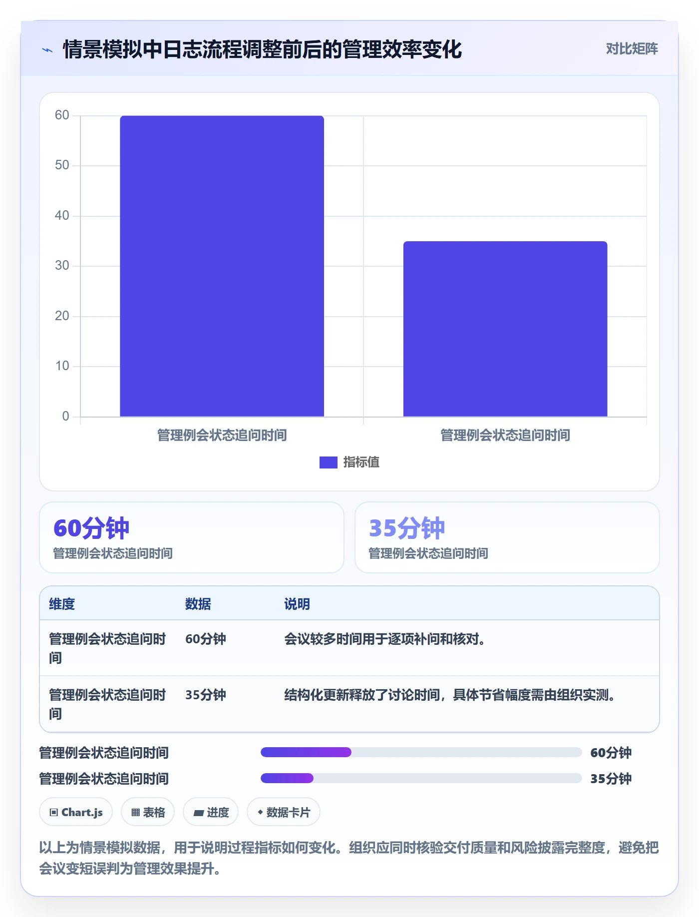The height and width of the screenshot is (917, 699).
Task: Click the 指标值 legend label
Action: coord(361,462)
